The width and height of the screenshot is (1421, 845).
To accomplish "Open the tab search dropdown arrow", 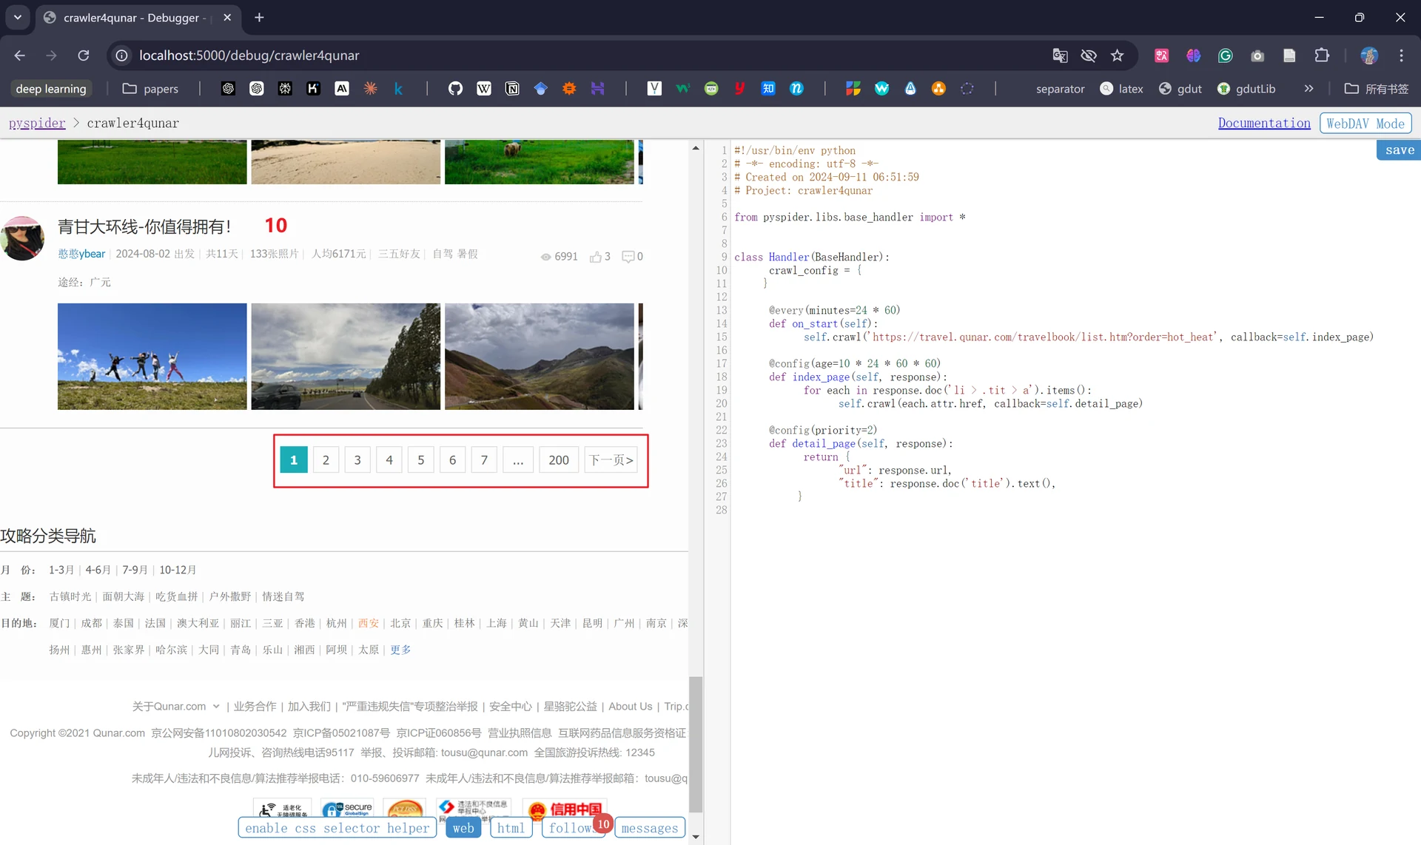I will (x=18, y=17).
